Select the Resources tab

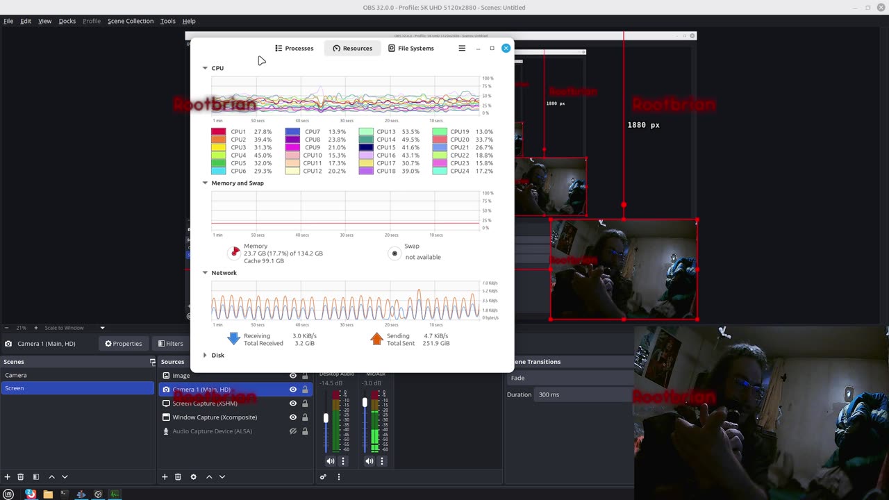[352, 48]
